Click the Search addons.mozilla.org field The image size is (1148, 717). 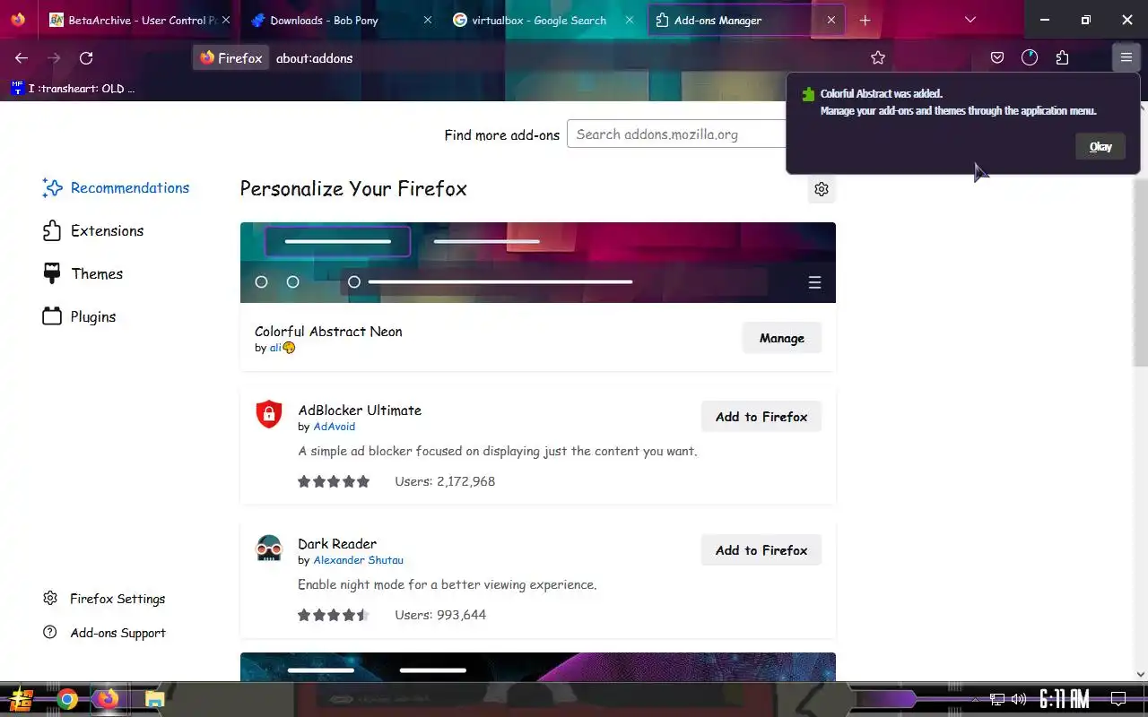(x=676, y=134)
